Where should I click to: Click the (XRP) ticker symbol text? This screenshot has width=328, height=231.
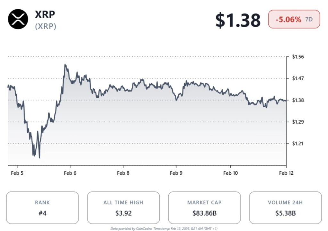point(45,26)
